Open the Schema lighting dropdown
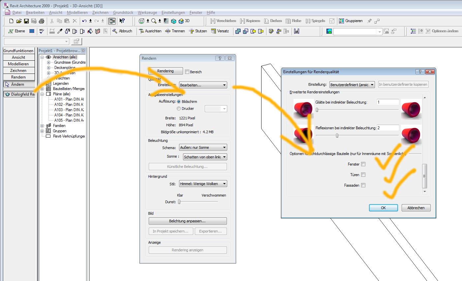The width and height of the screenshot is (462, 281). coord(203,147)
